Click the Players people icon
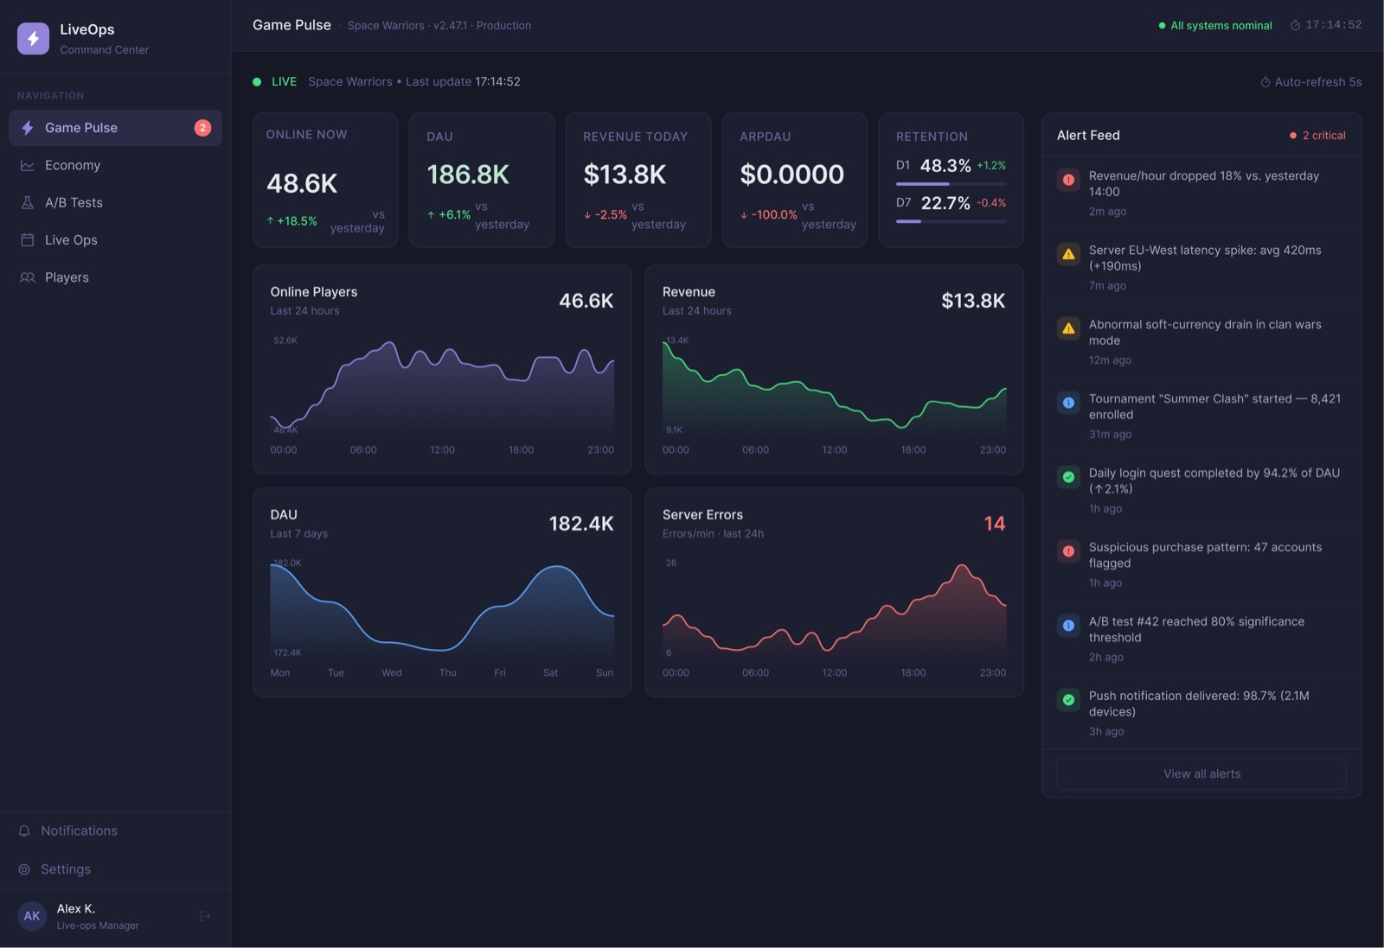This screenshot has width=1384, height=948. 28,277
